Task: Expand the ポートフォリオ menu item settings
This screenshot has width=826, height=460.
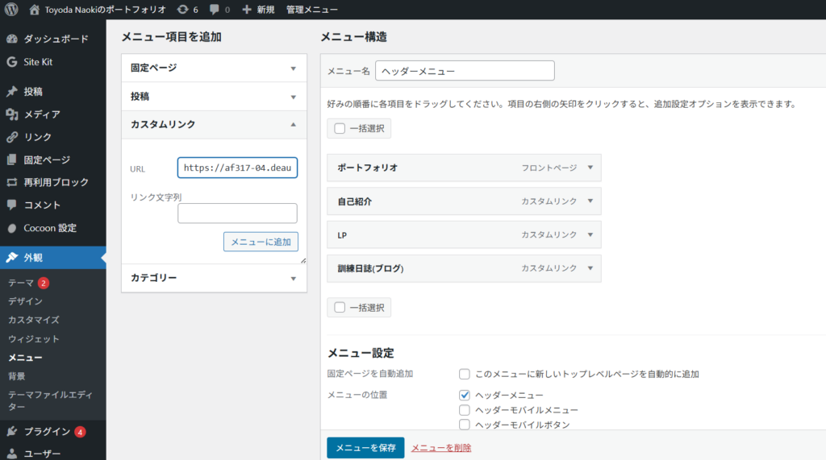Action: (x=590, y=168)
